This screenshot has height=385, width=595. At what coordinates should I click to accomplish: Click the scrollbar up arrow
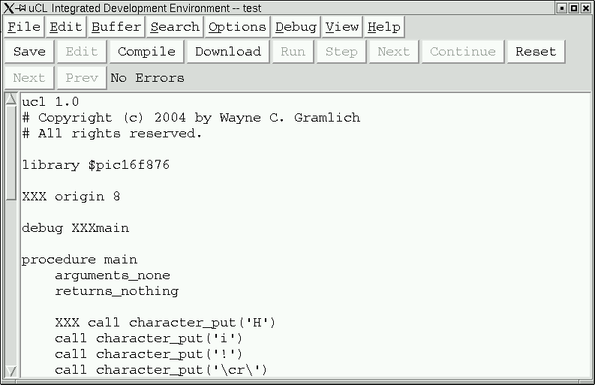(11, 99)
